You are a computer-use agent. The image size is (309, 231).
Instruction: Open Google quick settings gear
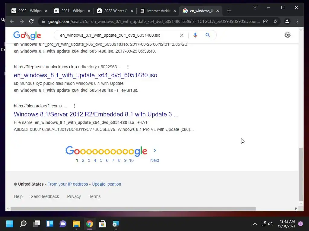coord(287,35)
